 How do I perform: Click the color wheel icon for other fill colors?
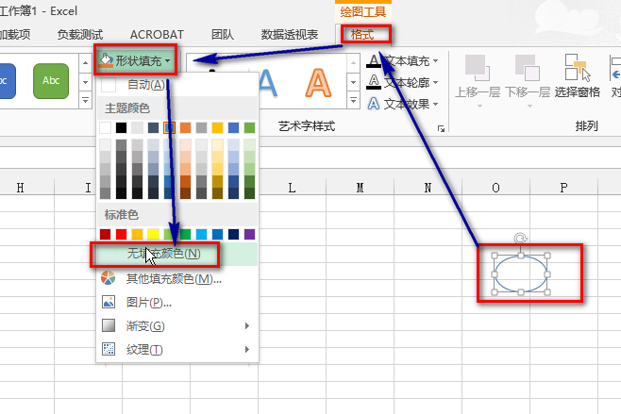(109, 278)
